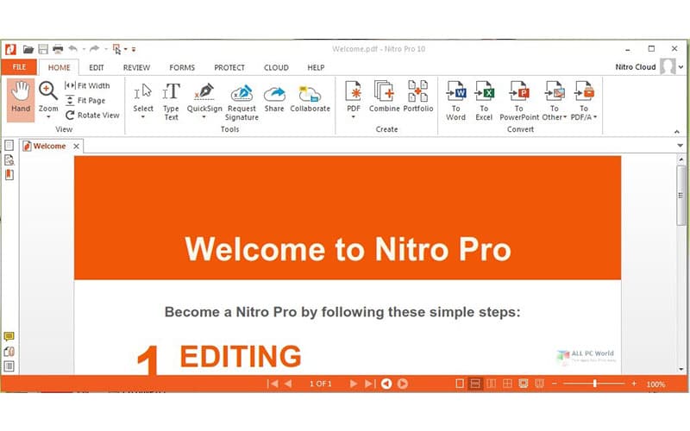The width and height of the screenshot is (690, 431).
Task: Switch to facing pages view
Action: pos(491,384)
